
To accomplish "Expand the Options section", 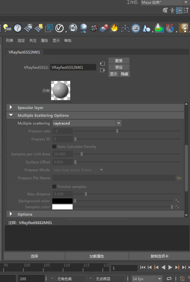I will pos(95,214).
